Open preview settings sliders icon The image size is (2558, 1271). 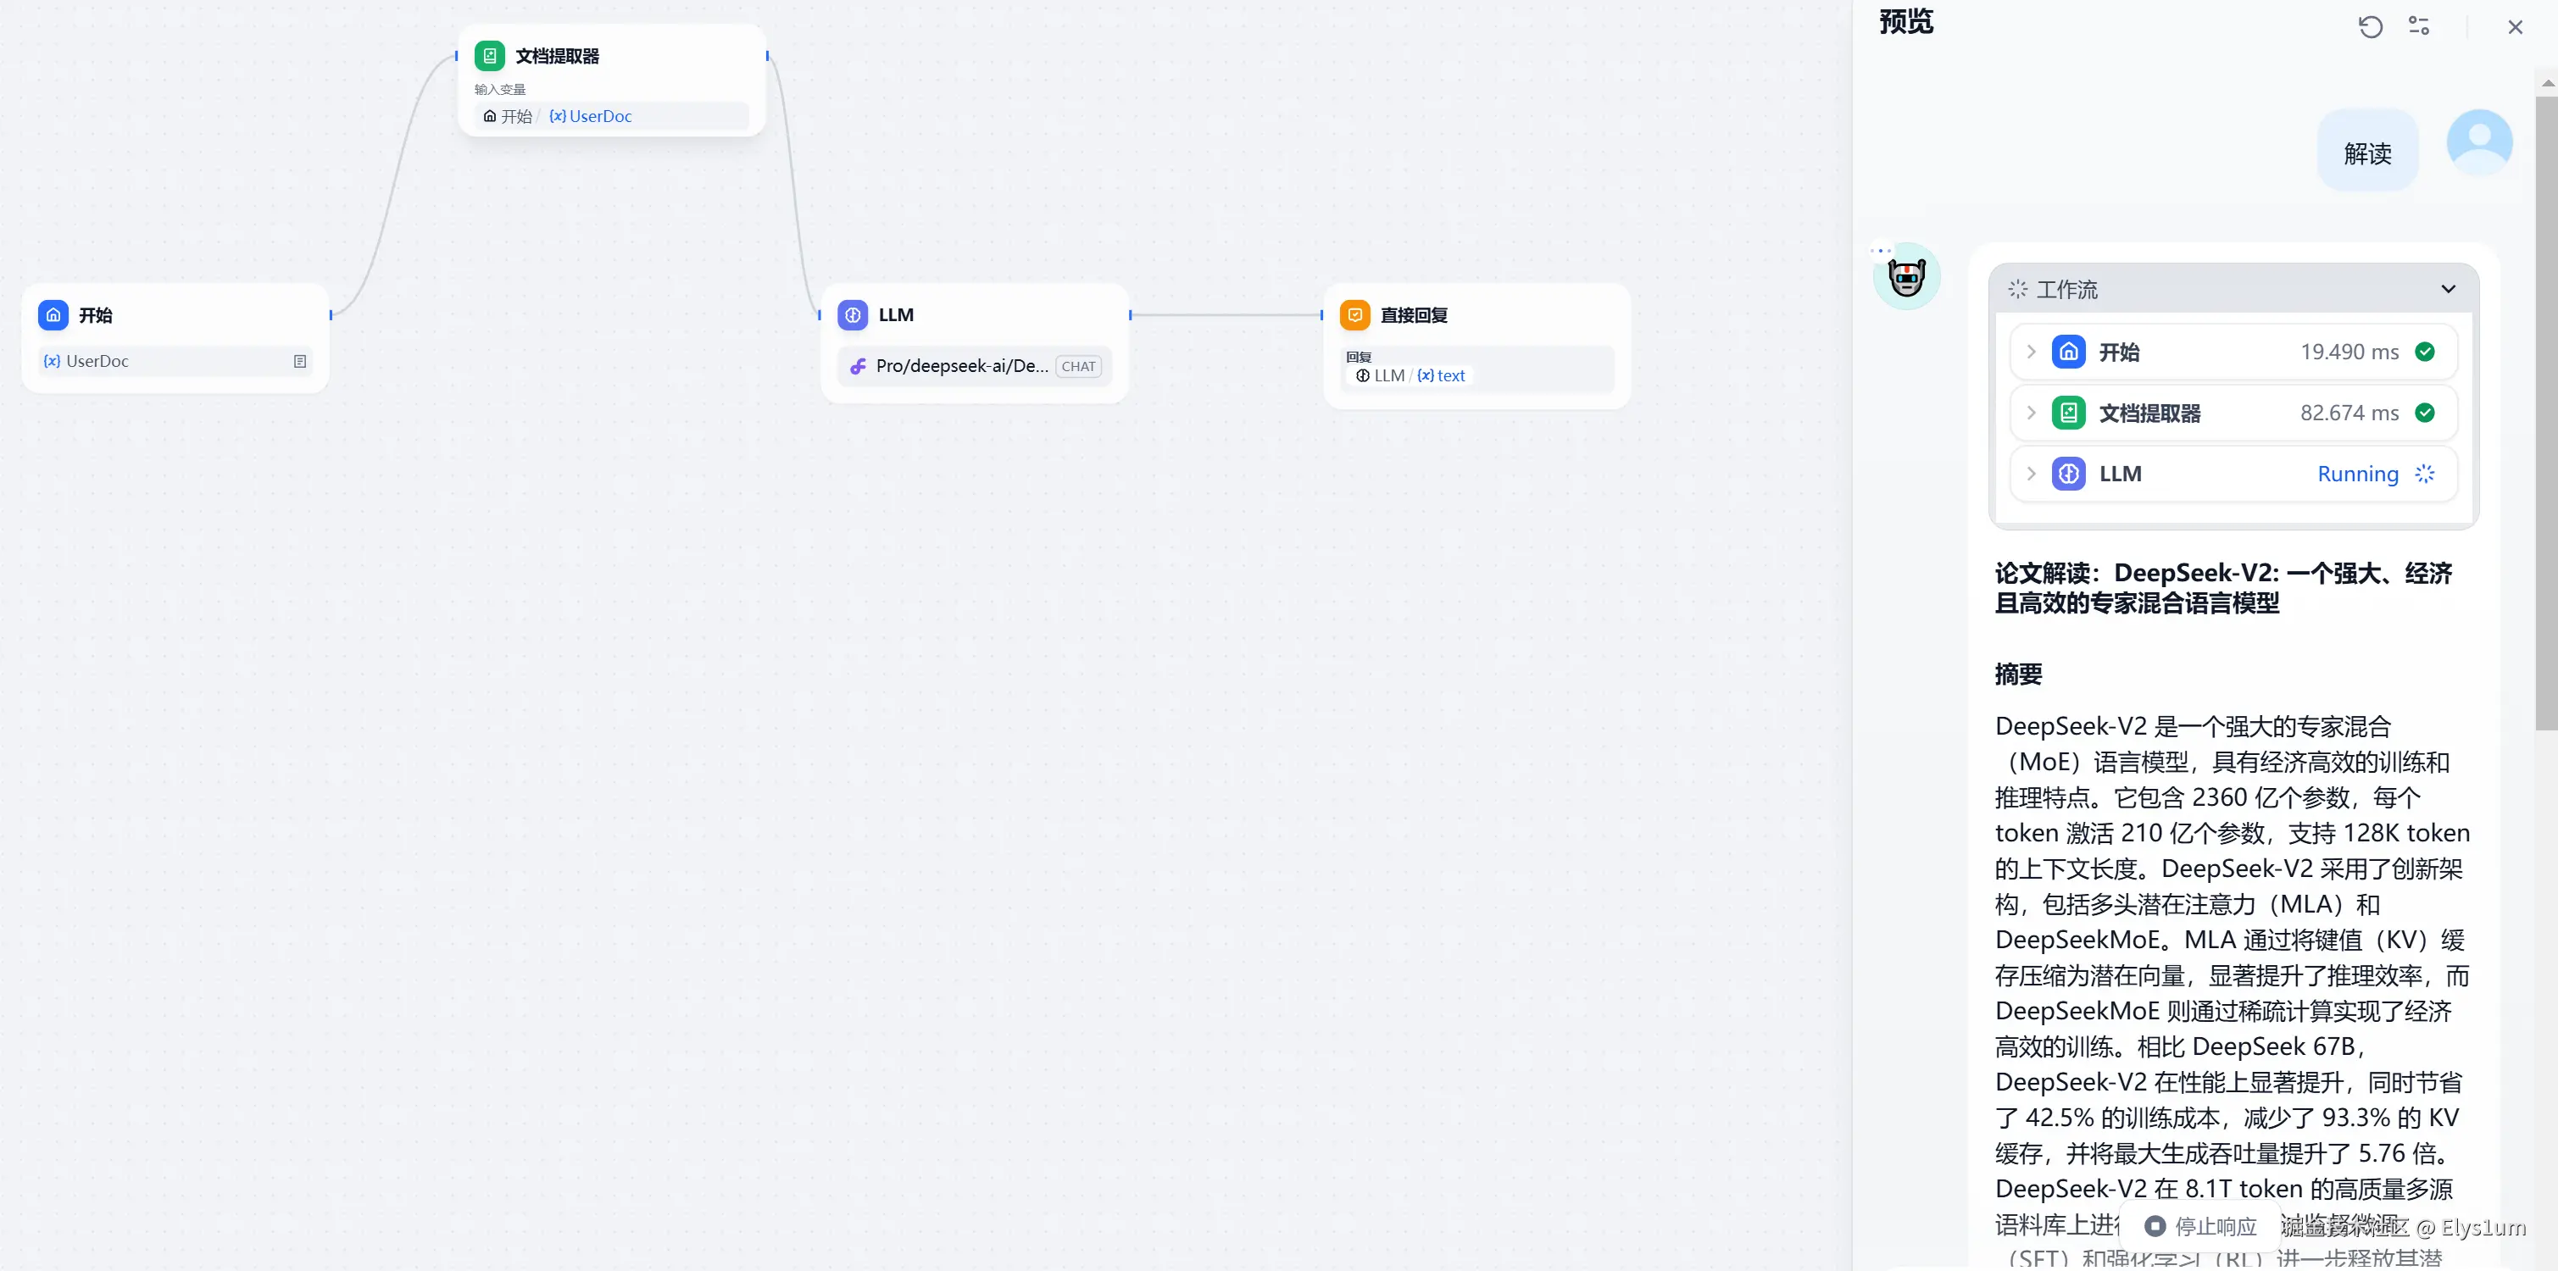point(2419,27)
